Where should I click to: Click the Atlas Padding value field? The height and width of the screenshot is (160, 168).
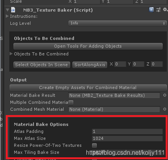(127, 131)
